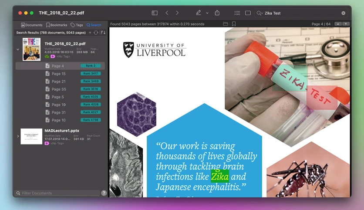
Task: Click MADLecture1.pptx slide thumbnail
Action: 31,136
